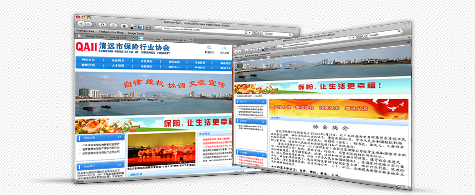This screenshot has height=195, width=475.
Task: Open the dropdown arrow beside right window's star
Action: 353,37
